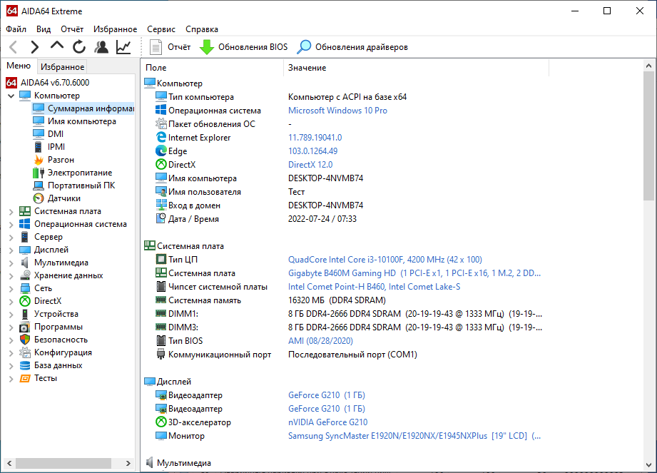The image size is (657, 473).
Task: Open the QuadCore Intel Core i3-10100F link
Action: 384,260
